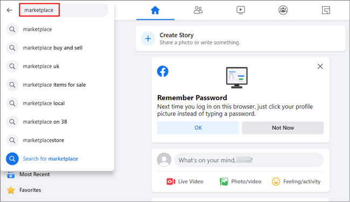Screen dimensions: 350x202
Task: Choose 'marketplace items for sale' suggestion
Action: click(x=58, y=85)
